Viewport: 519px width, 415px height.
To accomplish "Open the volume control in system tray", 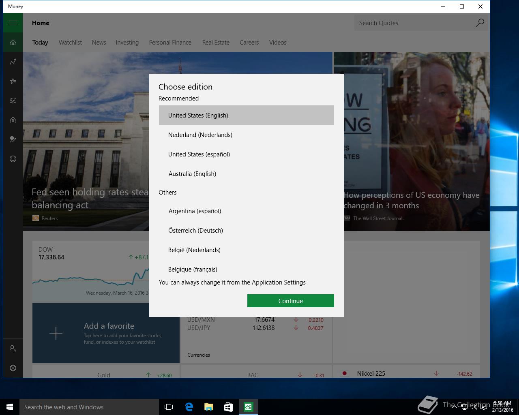I will (x=474, y=407).
